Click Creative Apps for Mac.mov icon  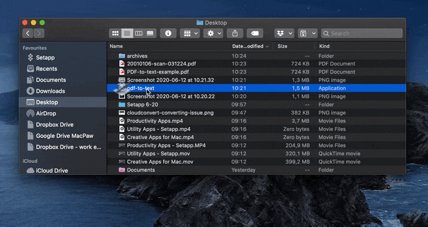click(122, 162)
